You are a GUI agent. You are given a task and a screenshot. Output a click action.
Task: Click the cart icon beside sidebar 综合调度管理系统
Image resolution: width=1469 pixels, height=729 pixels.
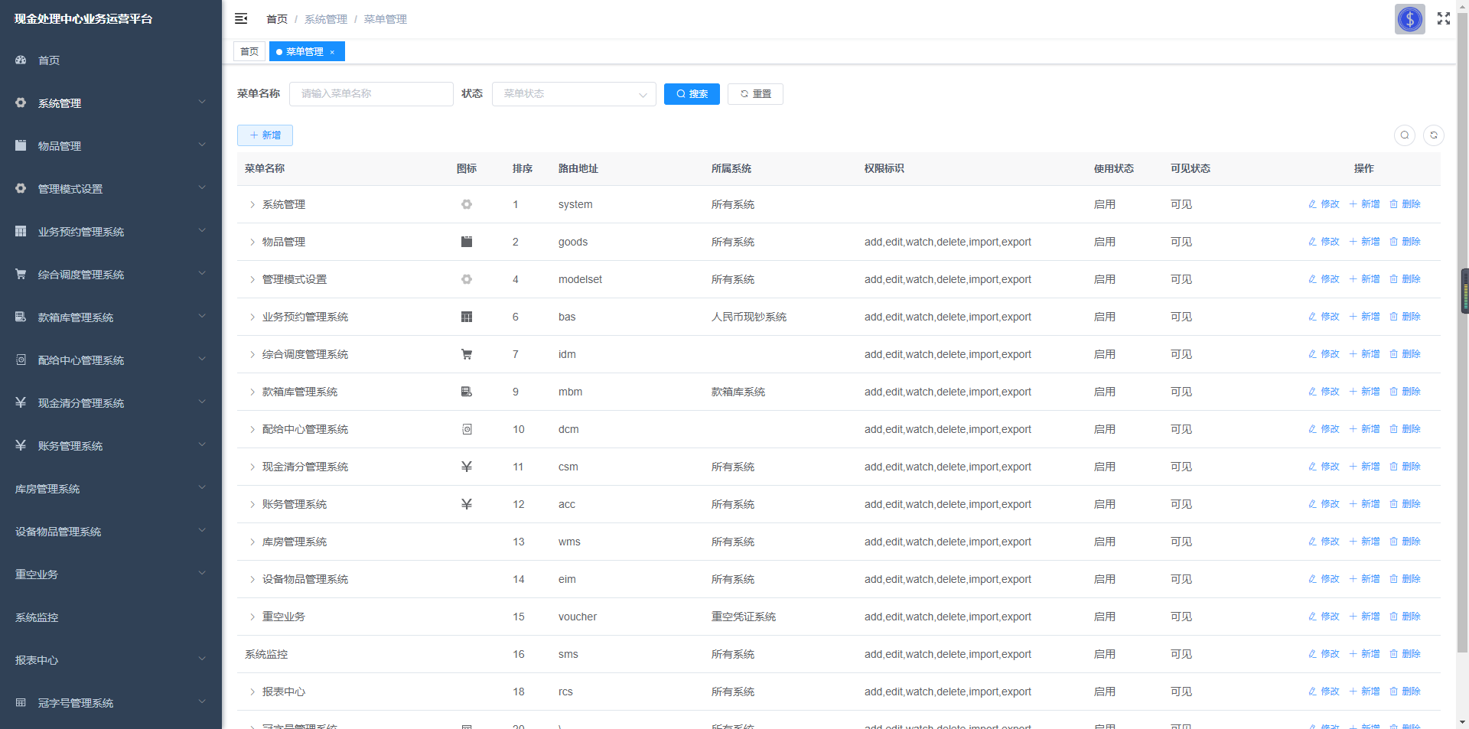(x=21, y=274)
